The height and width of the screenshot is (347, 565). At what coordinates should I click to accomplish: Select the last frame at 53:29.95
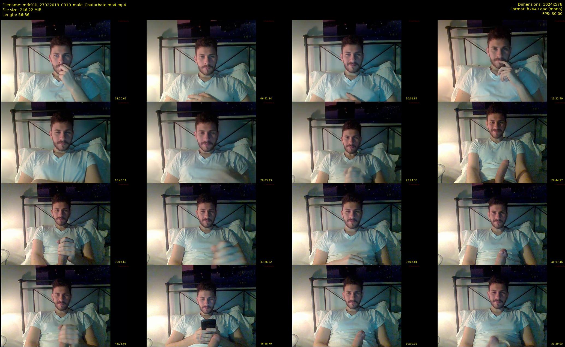click(492, 306)
